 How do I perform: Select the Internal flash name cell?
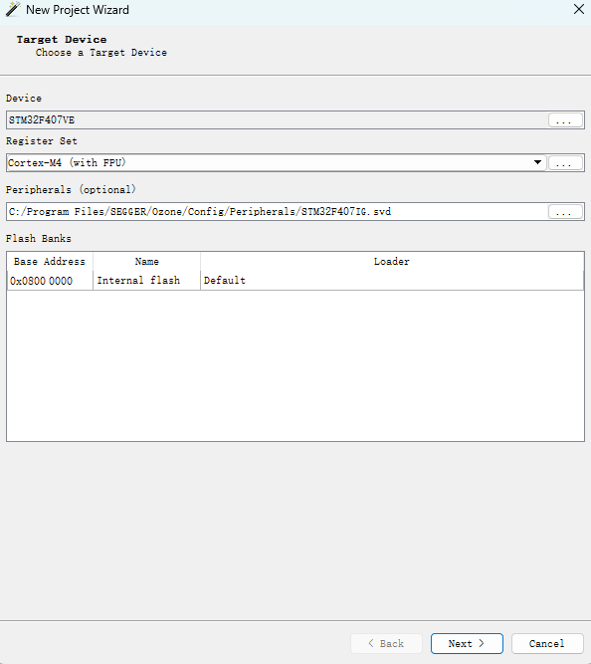click(146, 281)
